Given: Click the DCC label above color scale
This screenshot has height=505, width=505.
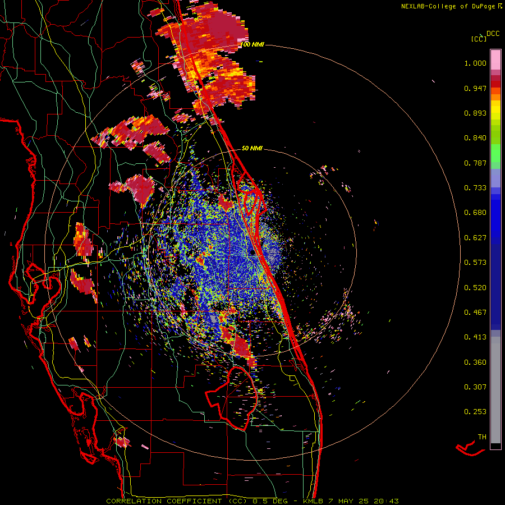Looking at the screenshot, I should [x=493, y=33].
